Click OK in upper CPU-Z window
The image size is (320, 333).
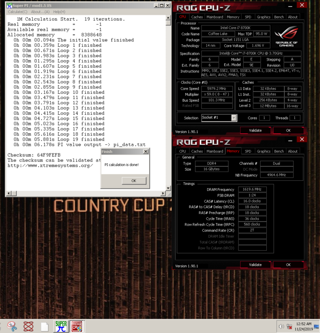click(x=288, y=130)
